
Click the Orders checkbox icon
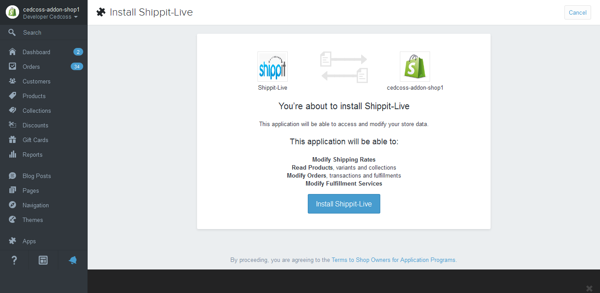pos(12,67)
